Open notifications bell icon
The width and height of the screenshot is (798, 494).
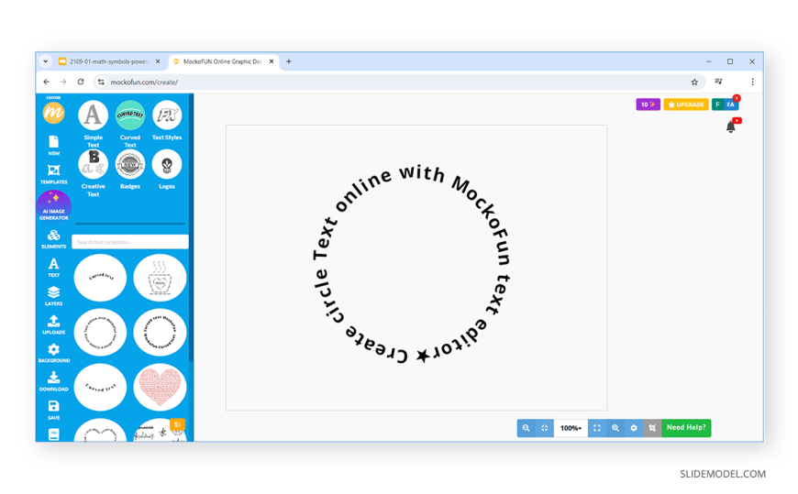click(731, 126)
